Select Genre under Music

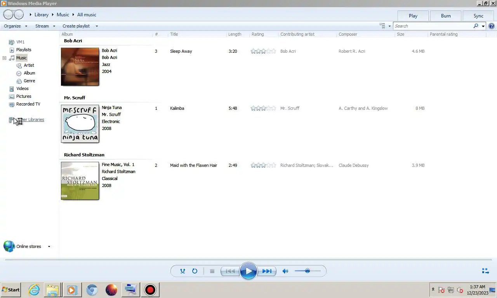(29, 81)
